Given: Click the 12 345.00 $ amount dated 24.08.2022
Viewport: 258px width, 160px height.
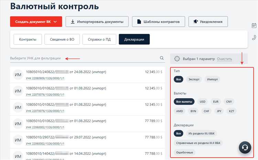Looking at the screenshot, I should pyautogui.click(x=153, y=72).
